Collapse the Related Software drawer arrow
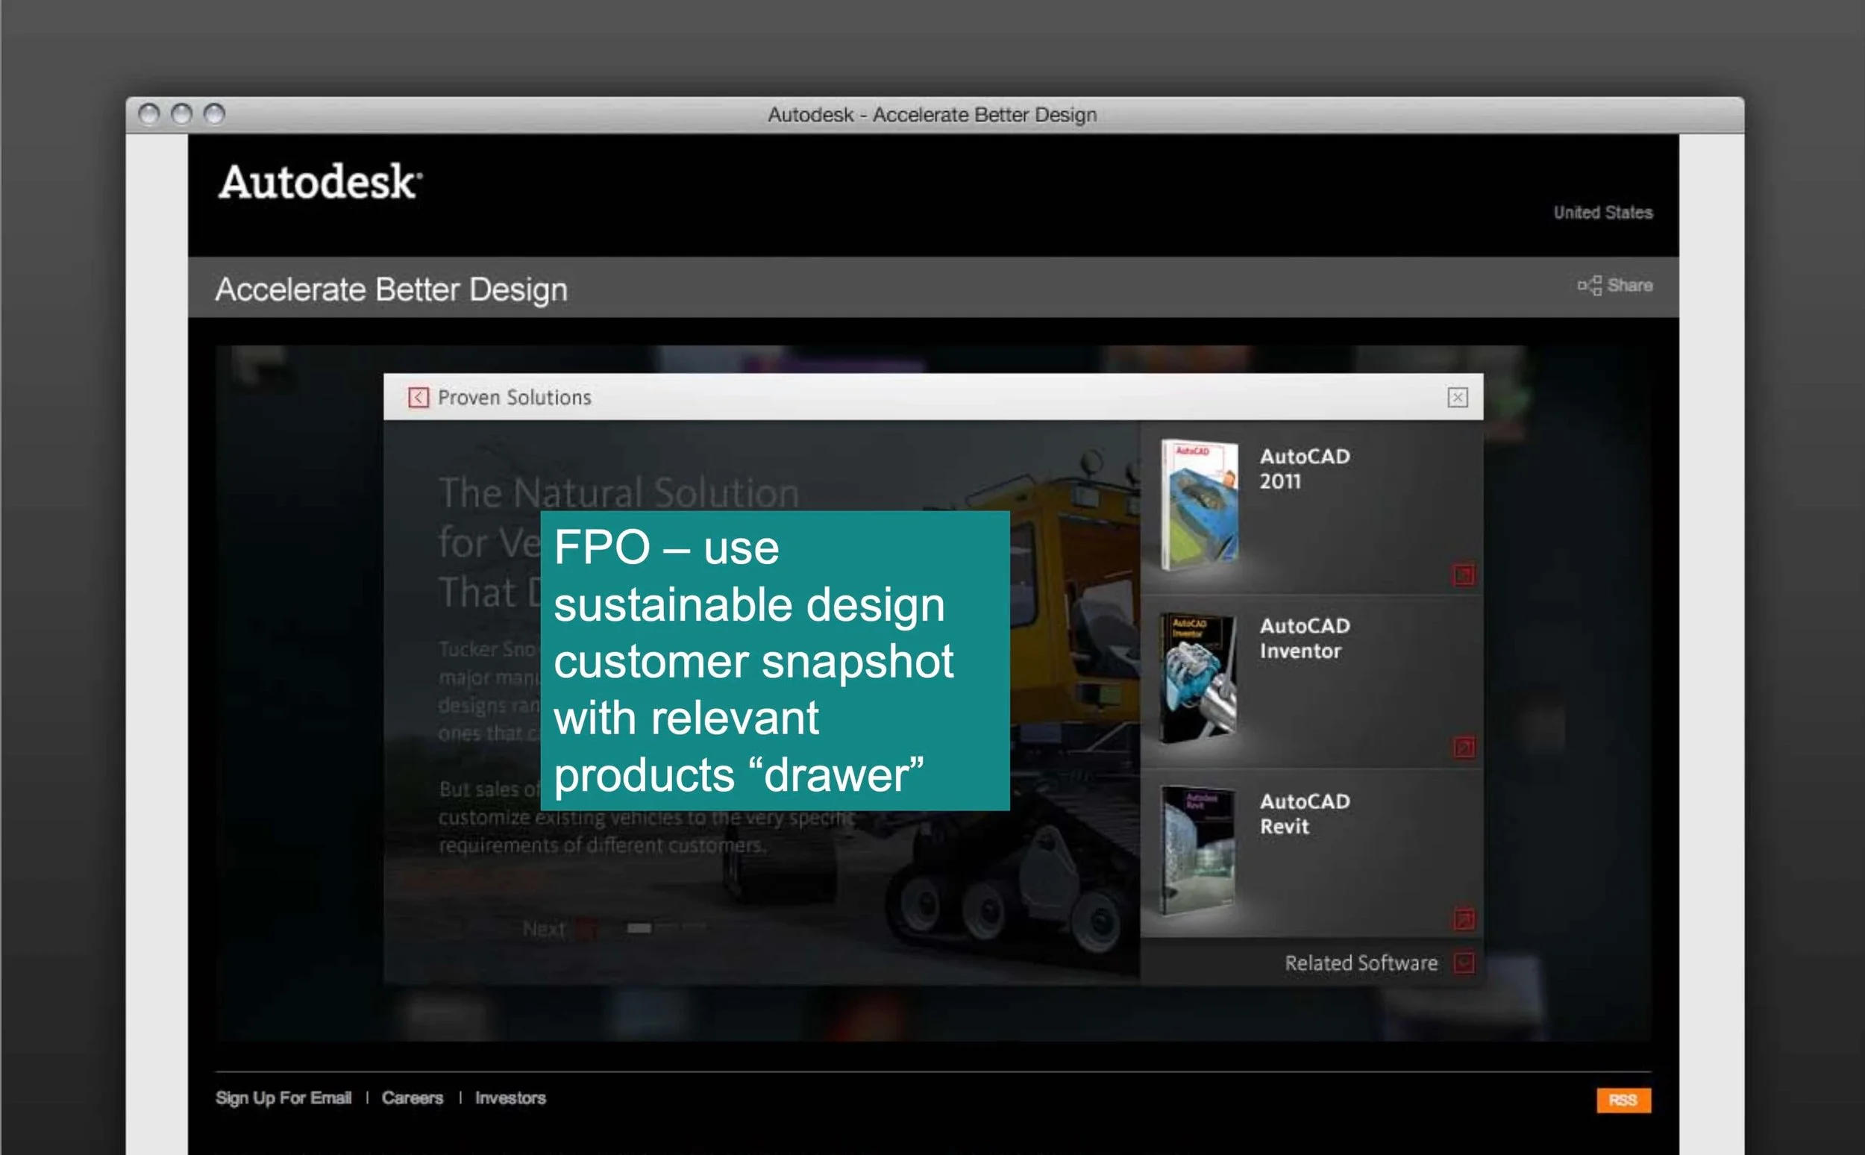Screen dimensions: 1865x1155 1464,962
